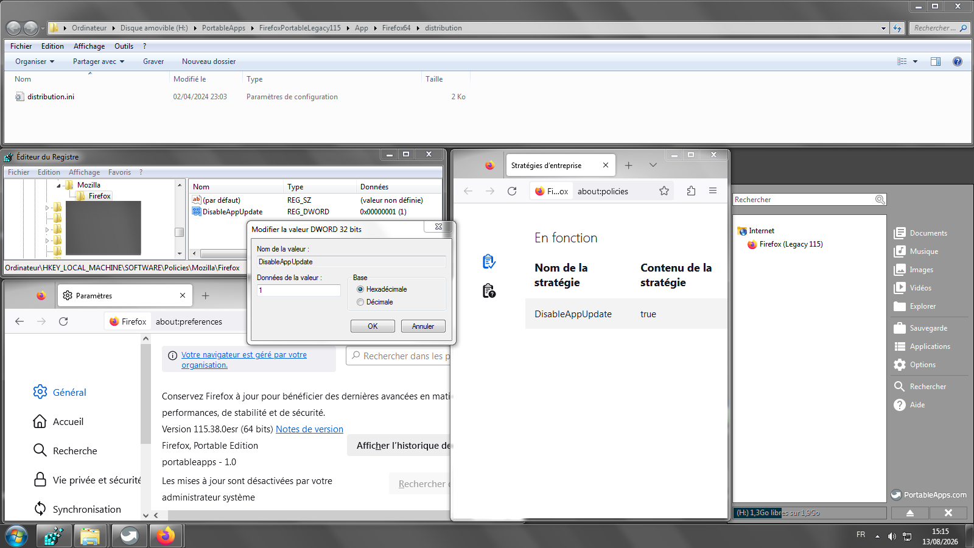Open the Windows Start menu orb
Image resolution: width=974 pixels, height=548 pixels.
[16, 536]
